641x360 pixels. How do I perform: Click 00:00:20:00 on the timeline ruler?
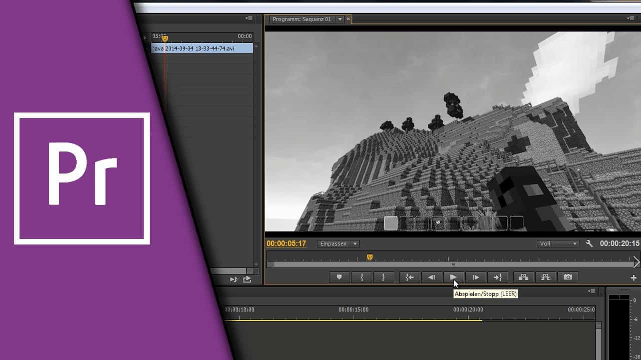(x=468, y=309)
